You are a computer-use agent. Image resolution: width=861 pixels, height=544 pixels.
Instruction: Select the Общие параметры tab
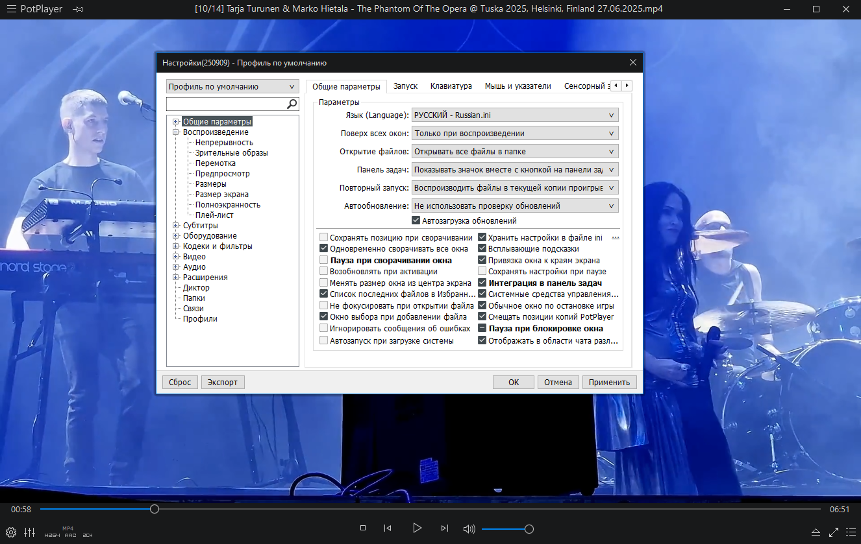[346, 87]
